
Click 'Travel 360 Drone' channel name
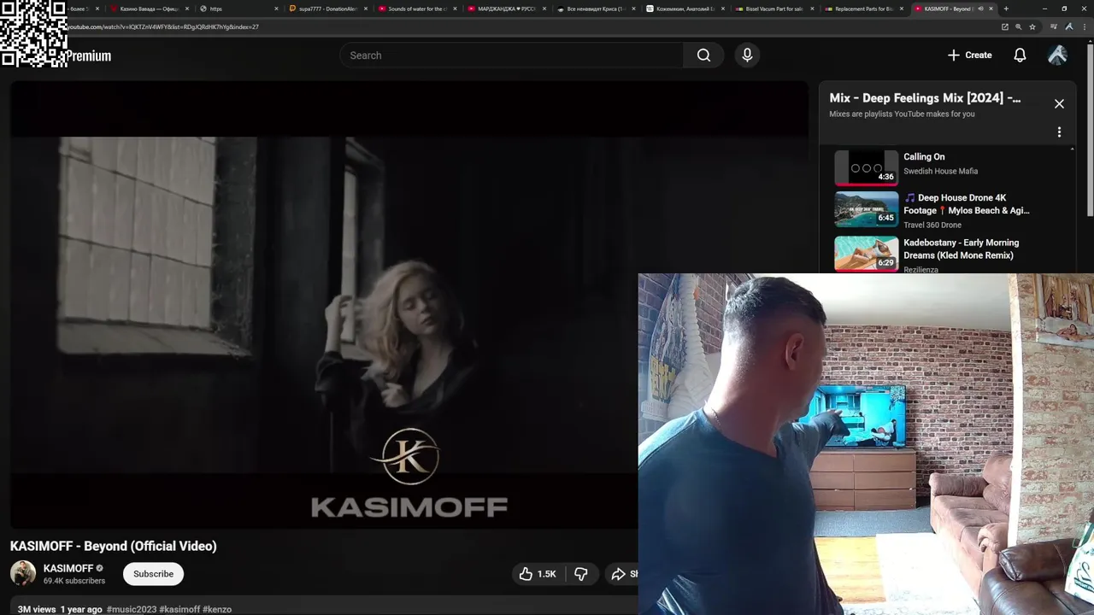pyautogui.click(x=932, y=225)
